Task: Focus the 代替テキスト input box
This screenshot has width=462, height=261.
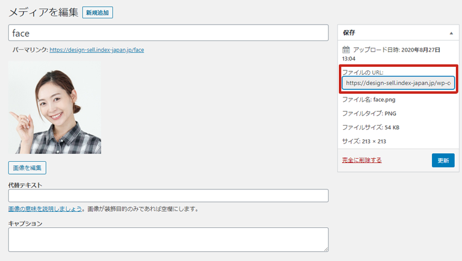Action: (169, 196)
